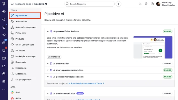Expand the AI email summarization section

(48, 93)
